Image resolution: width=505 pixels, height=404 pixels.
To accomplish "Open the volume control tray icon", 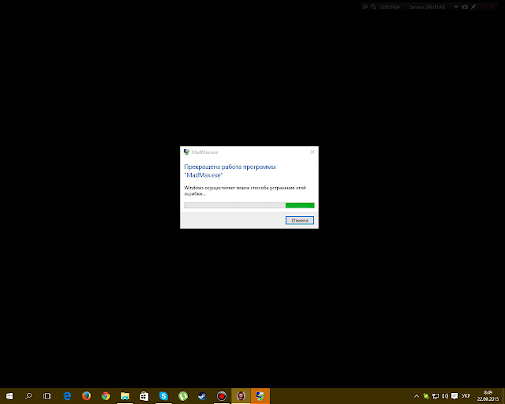I will pos(445,396).
